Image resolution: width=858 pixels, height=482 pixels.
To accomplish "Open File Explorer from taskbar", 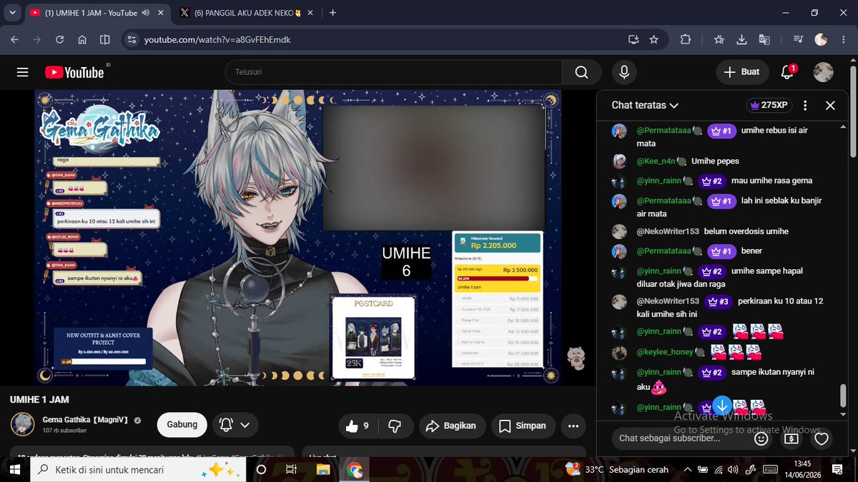I will coord(322,469).
